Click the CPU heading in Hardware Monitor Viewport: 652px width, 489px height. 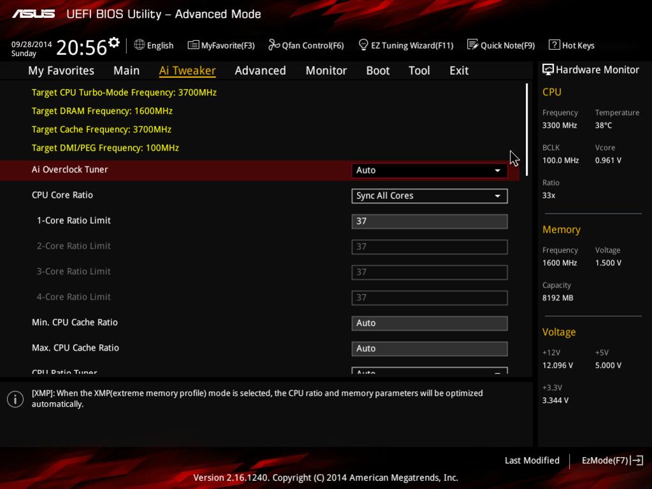click(552, 92)
